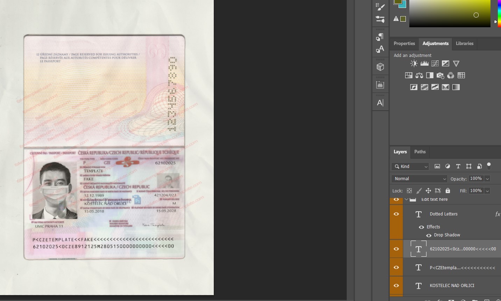Hide the Dotted Letters layer
Viewport: 501px width, 301px height.
click(x=396, y=214)
